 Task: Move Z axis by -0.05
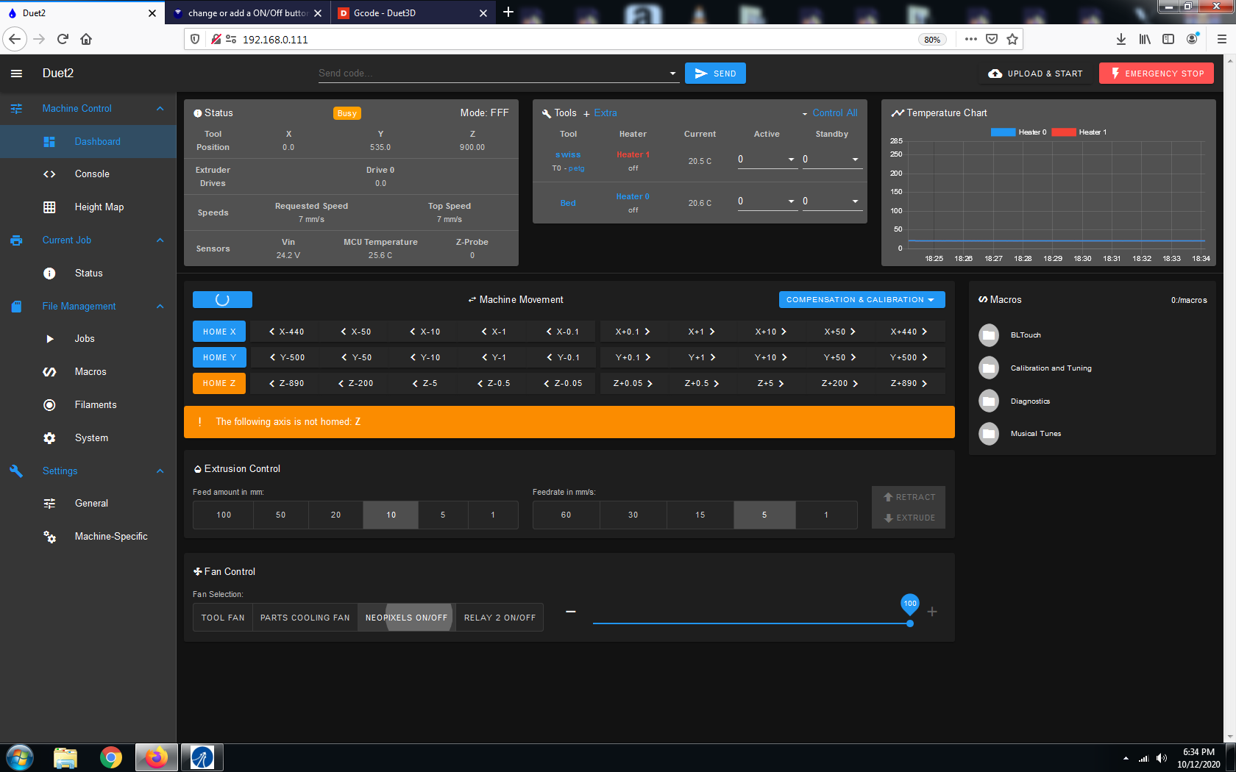pyautogui.click(x=563, y=383)
